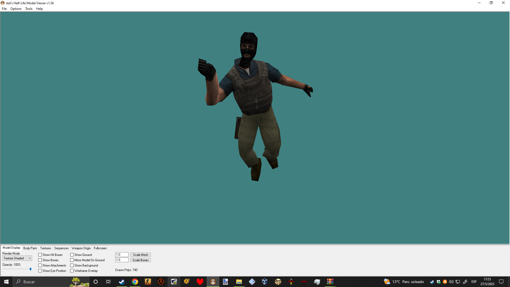Toggle Wireframe Overlay on
Screen dimensions: 510x287
[72, 271]
